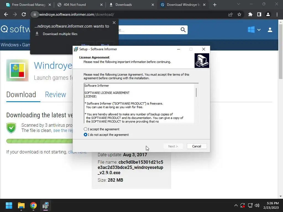This screenshot has width=283, height=212.
Task: Close the 404 Not Found tab
Action: [x=101, y=5]
